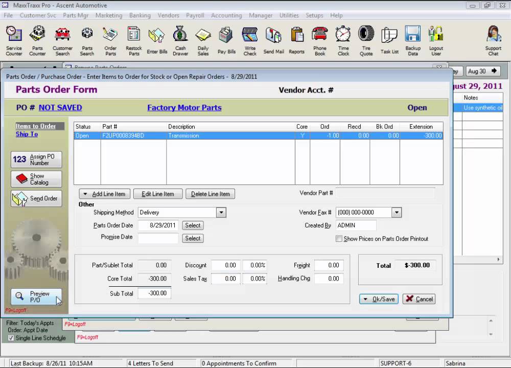Click the Backup Data toolbar icon
Viewport: 511px width, 368px height.
413,41
